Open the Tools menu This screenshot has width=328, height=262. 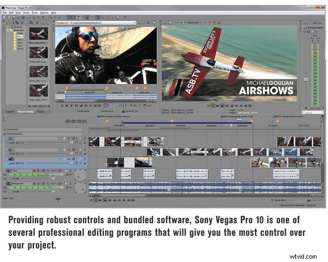[35, 13]
